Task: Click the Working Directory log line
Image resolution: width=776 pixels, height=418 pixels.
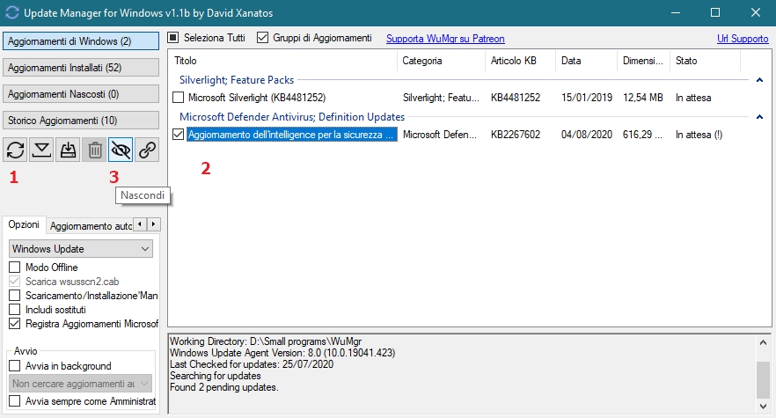Action: pyautogui.click(x=266, y=341)
